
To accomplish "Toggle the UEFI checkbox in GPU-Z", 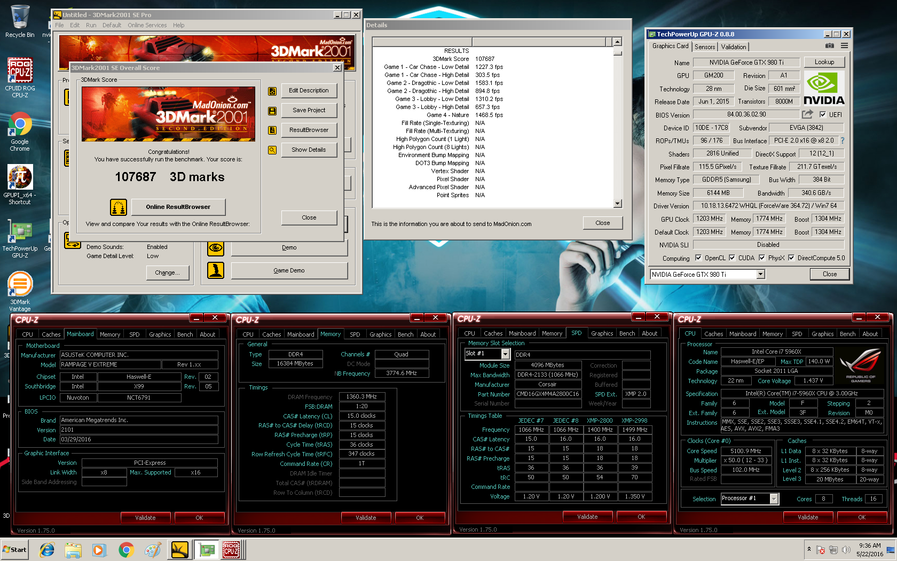I will pyautogui.click(x=823, y=114).
